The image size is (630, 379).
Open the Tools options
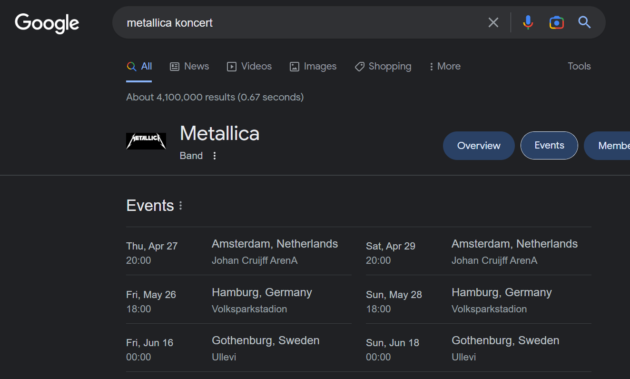tap(579, 66)
